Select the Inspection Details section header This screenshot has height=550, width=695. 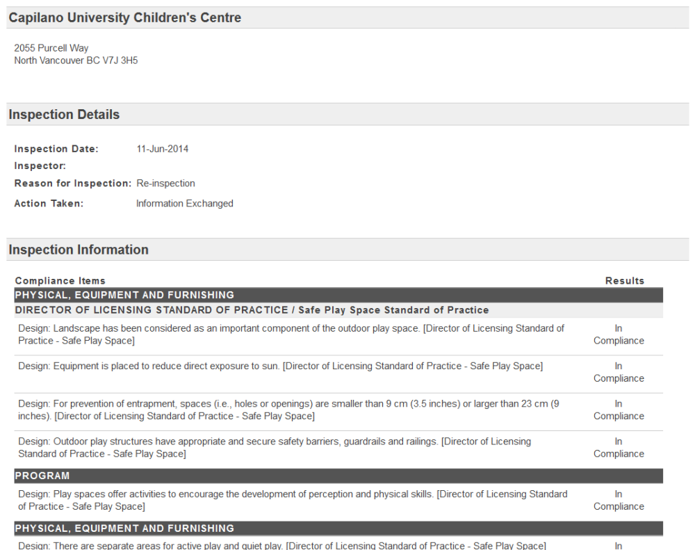pyautogui.click(x=64, y=115)
